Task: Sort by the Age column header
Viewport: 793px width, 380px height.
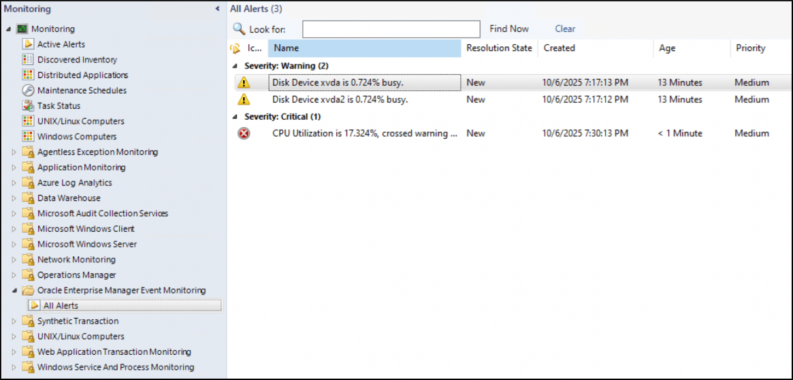Action: pyautogui.click(x=692, y=48)
